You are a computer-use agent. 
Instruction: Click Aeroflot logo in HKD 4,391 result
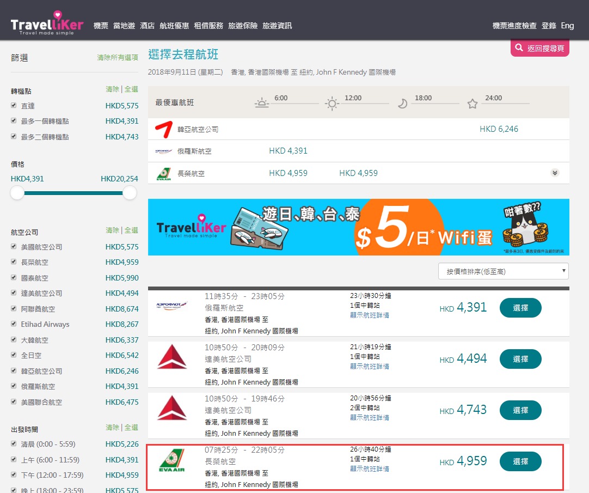(171, 305)
